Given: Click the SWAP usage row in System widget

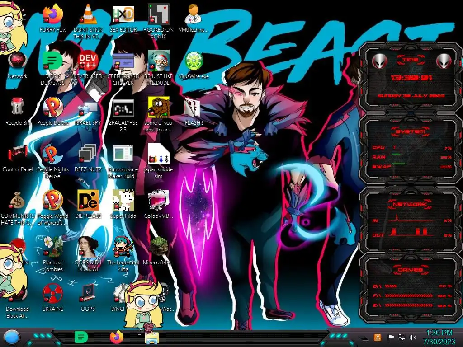Looking at the screenshot, I should click(412, 167).
